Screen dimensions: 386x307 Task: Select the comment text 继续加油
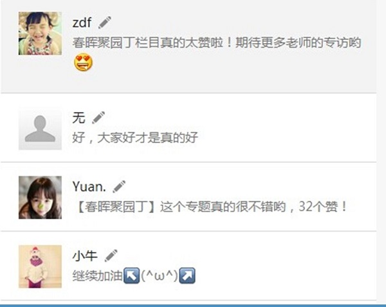[x=98, y=275]
